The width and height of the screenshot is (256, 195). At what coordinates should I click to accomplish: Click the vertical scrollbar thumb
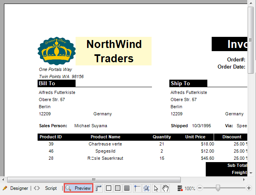250,40
